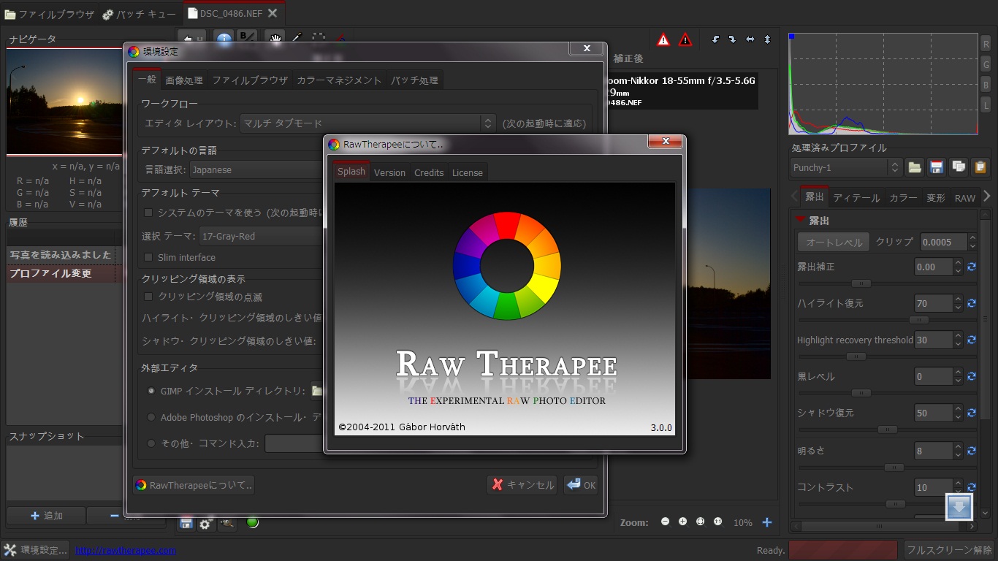Reset highlight recovery (ハイライト復元) value
Image resolution: width=998 pixels, height=561 pixels.
tap(972, 303)
